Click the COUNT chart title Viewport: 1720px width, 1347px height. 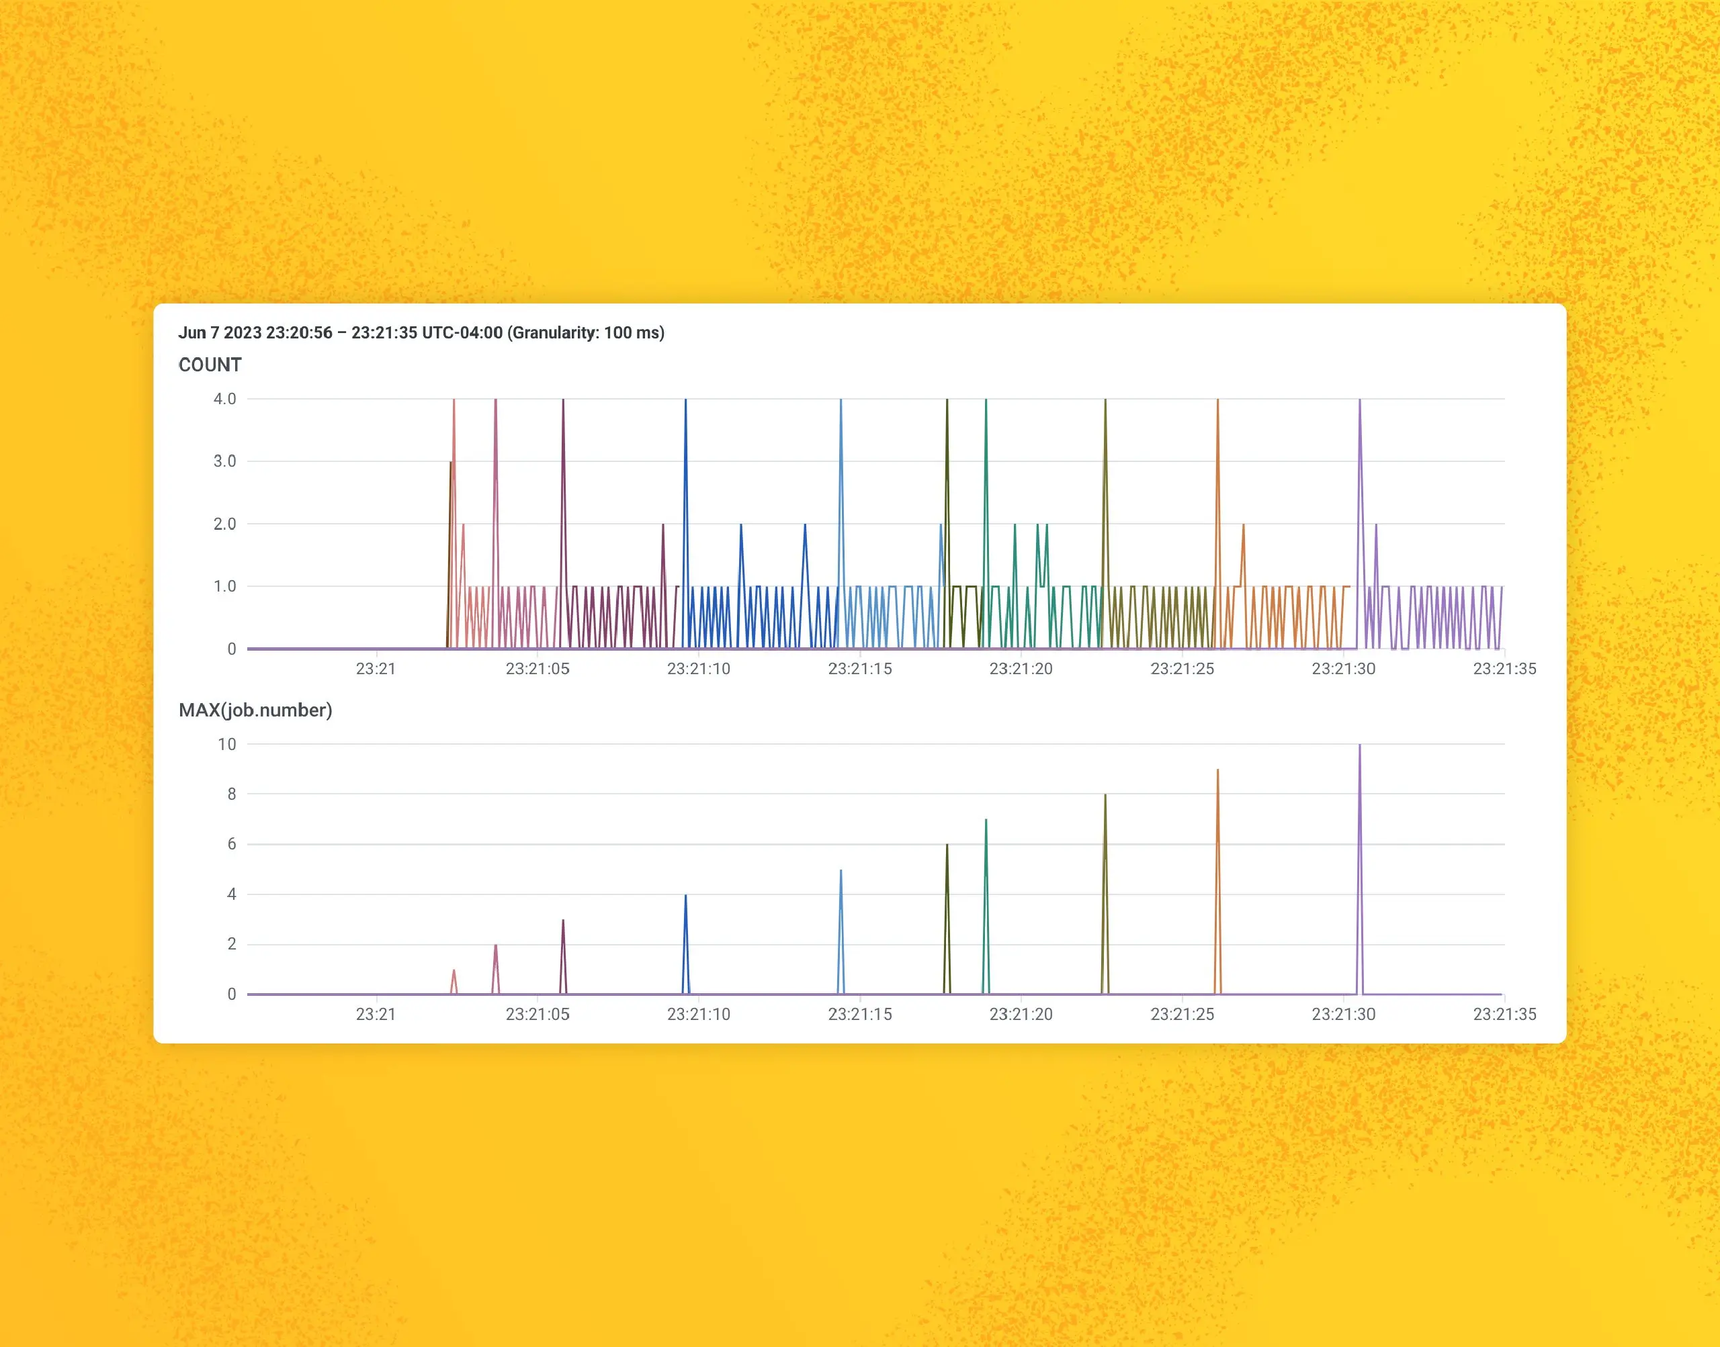pos(210,365)
